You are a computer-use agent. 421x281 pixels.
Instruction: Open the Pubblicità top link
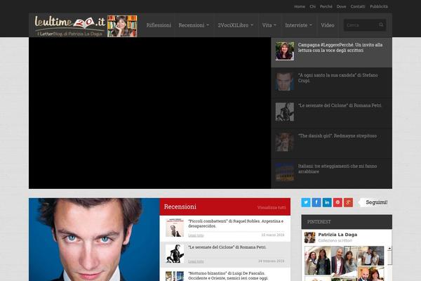click(x=379, y=6)
